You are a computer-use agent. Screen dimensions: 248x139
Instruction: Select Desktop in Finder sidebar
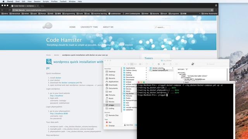[x=112, y=72]
